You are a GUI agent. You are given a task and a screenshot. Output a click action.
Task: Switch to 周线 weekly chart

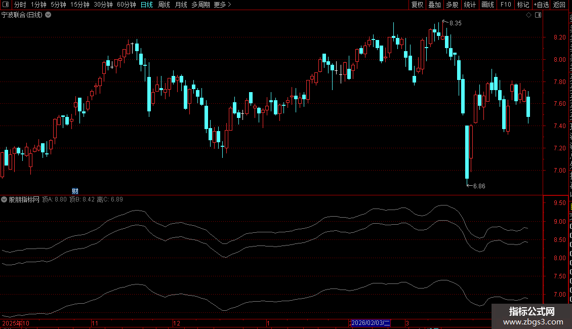click(x=164, y=5)
